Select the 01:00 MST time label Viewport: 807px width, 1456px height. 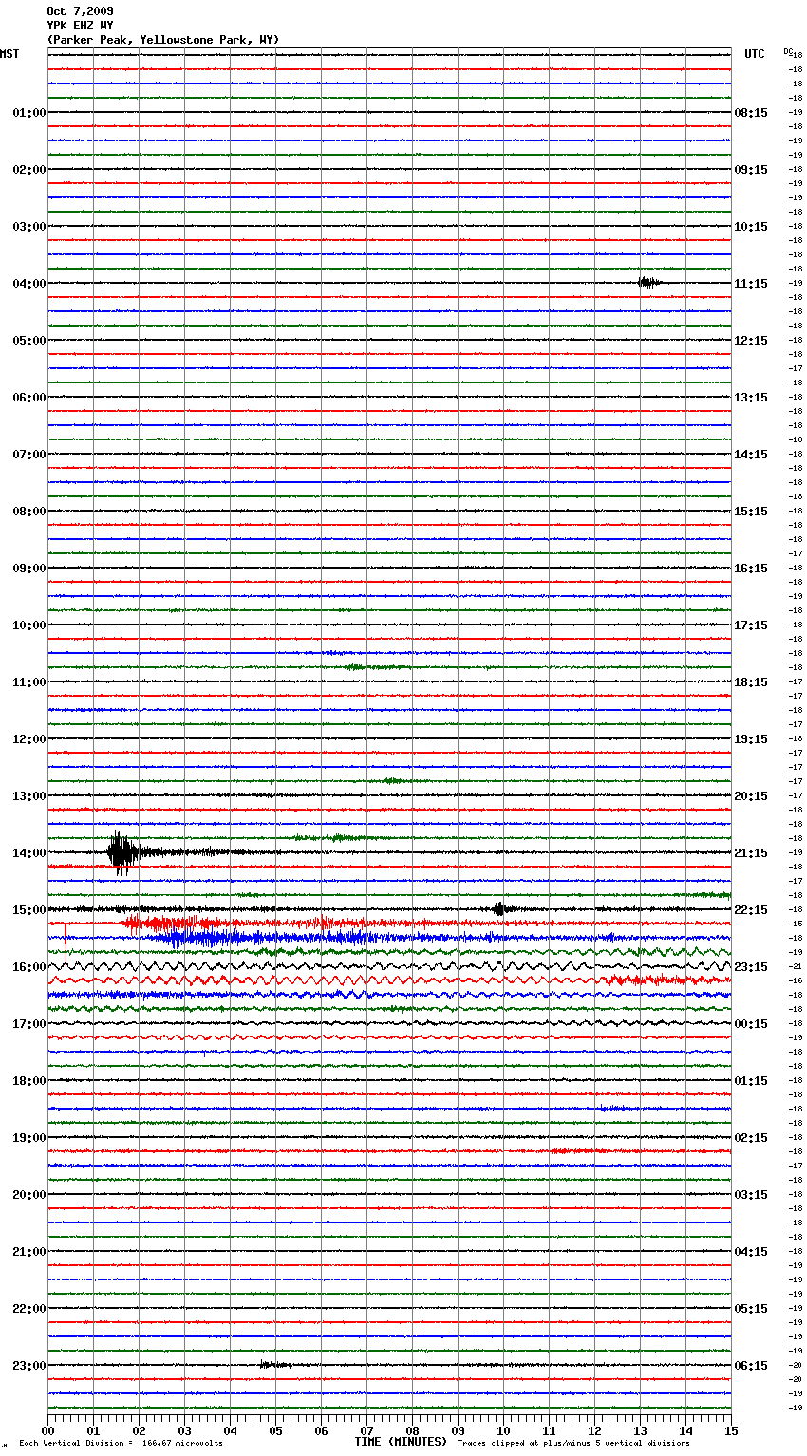point(28,113)
